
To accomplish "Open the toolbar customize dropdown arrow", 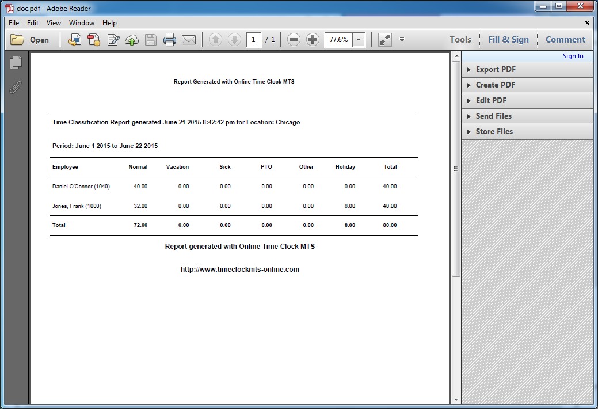I will click(x=402, y=39).
